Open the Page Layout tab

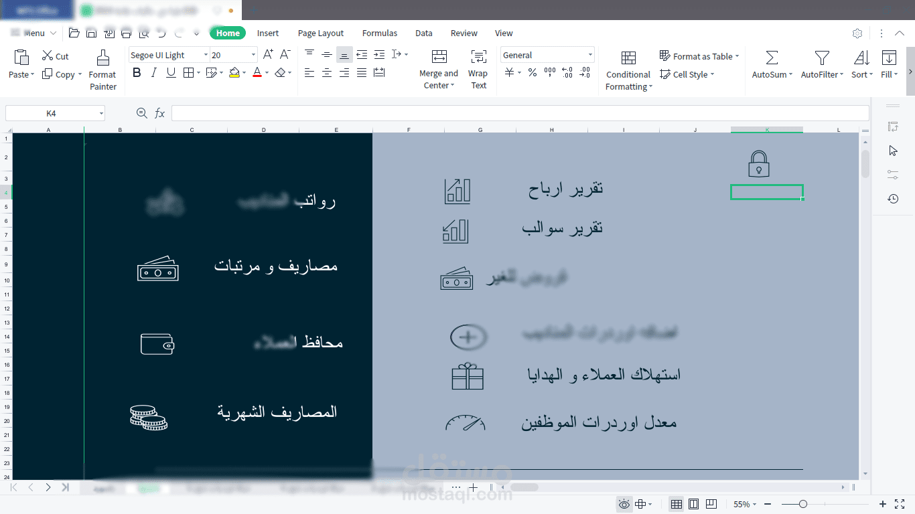(321, 33)
